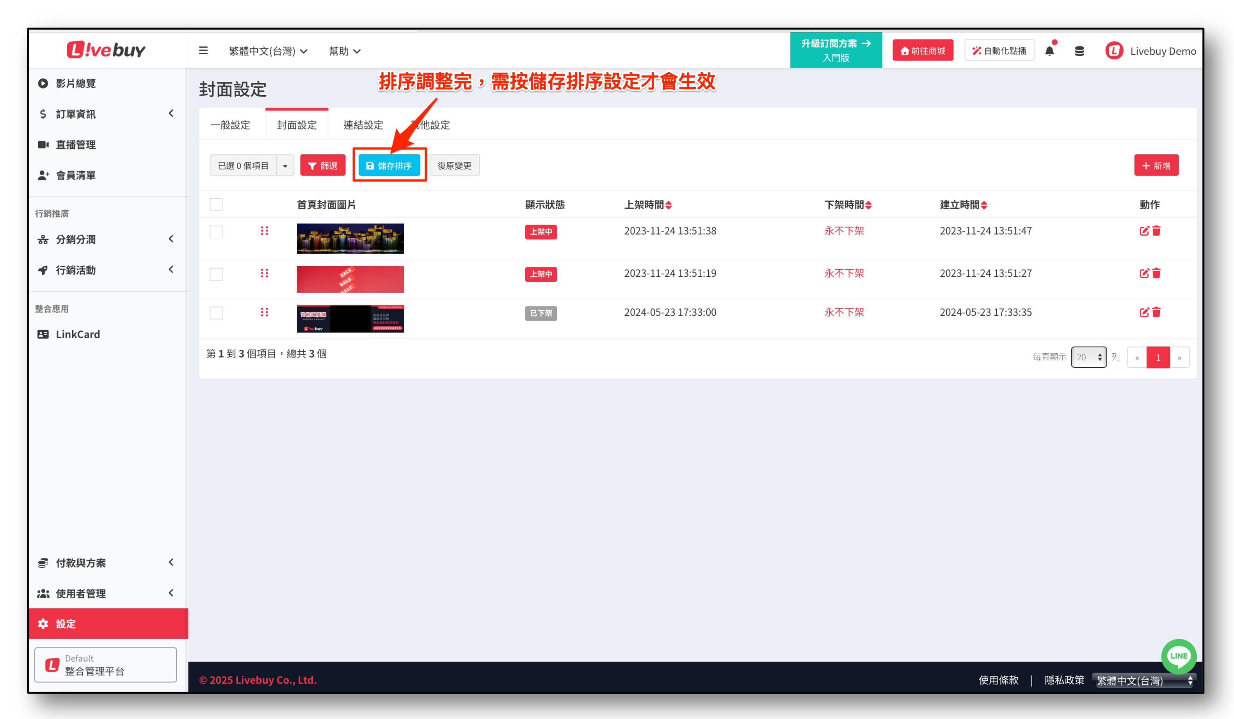The width and height of the screenshot is (1234, 719).
Task: Switch to the 連結設定 tab
Action: click(x=363, y=125)
